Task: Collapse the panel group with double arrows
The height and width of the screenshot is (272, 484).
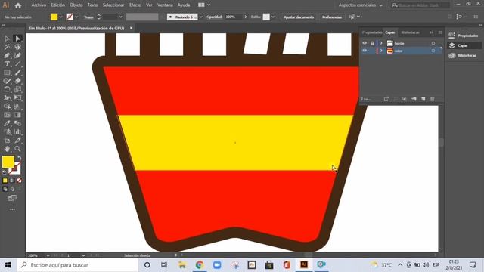Action: point(432,32)
